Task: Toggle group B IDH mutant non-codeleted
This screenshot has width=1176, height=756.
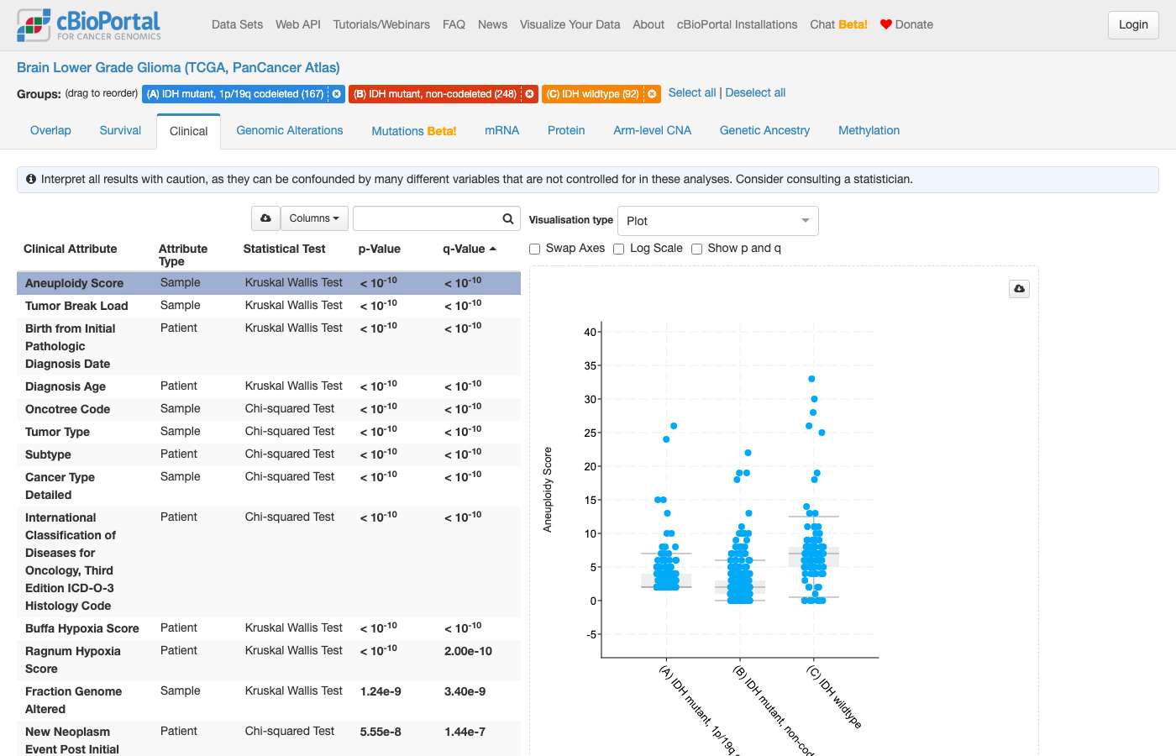Action: coord(434,94)
